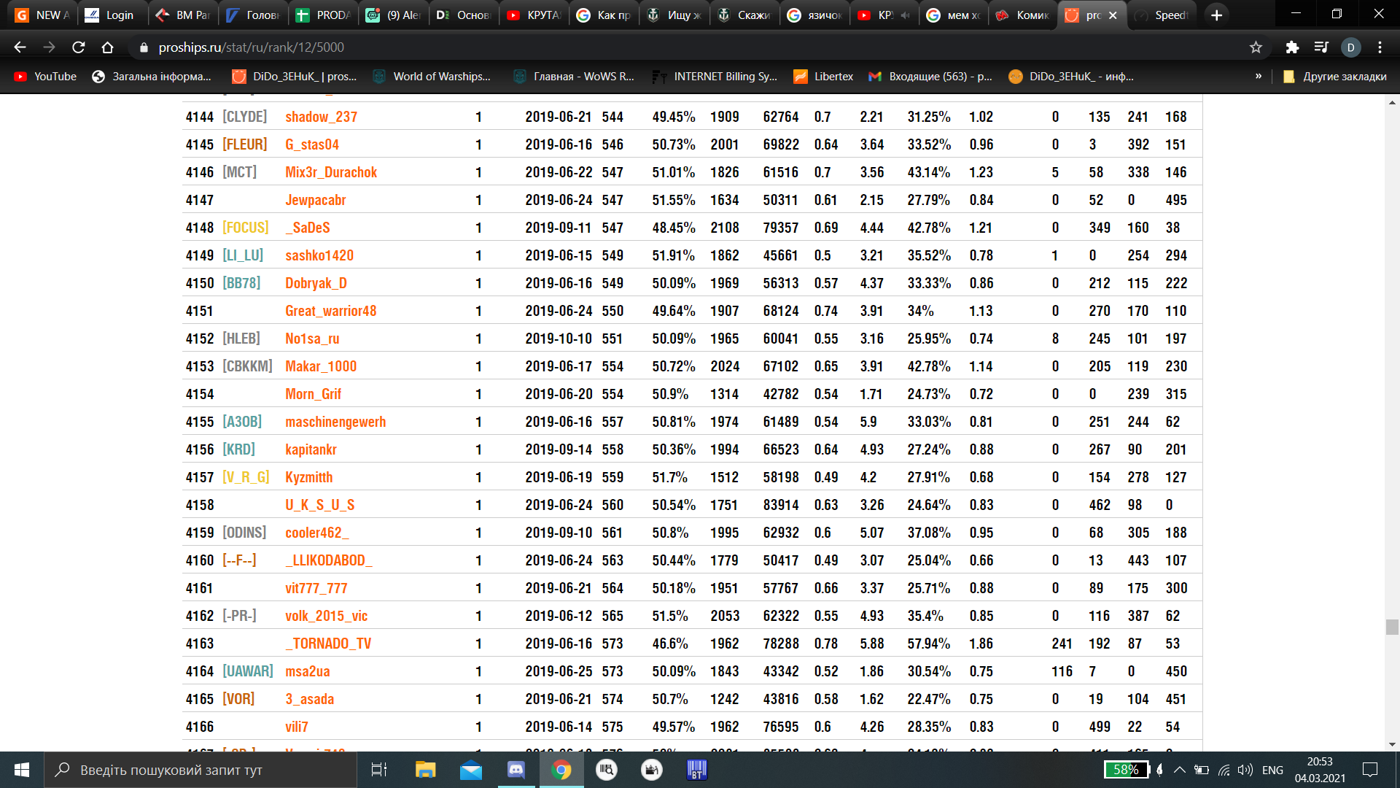1400x788 pixels.
Task: Switch to the КРУТА YouTube tab
Action: 533,15
